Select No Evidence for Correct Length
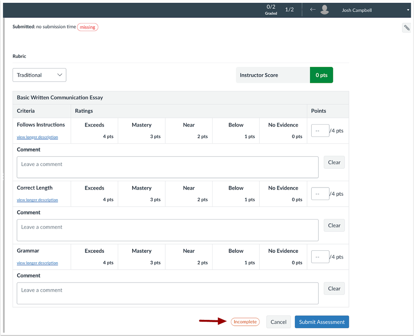The width and height of the screenshot is (414, 336). (x=283, y=194)
